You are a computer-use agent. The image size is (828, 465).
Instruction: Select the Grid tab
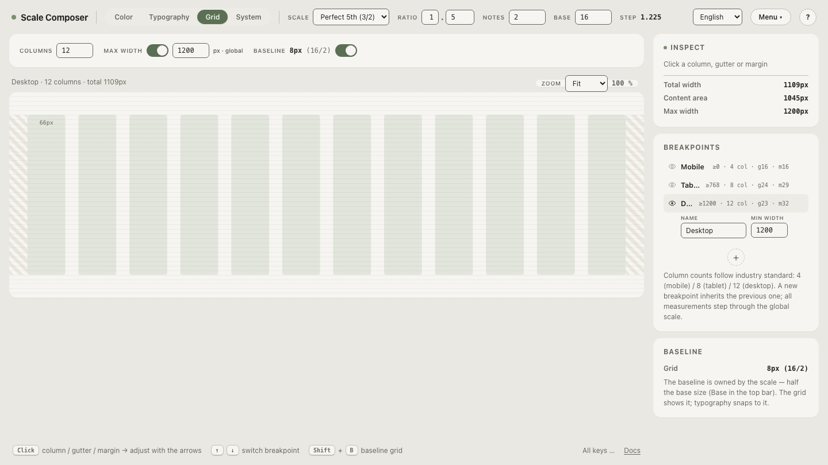point(213,17)
